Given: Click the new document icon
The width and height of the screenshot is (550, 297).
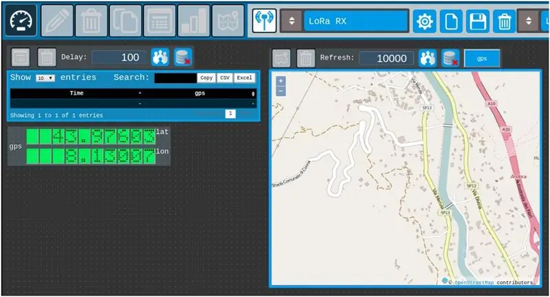Looking at the screenshot, I should click(x=451, y=21).
